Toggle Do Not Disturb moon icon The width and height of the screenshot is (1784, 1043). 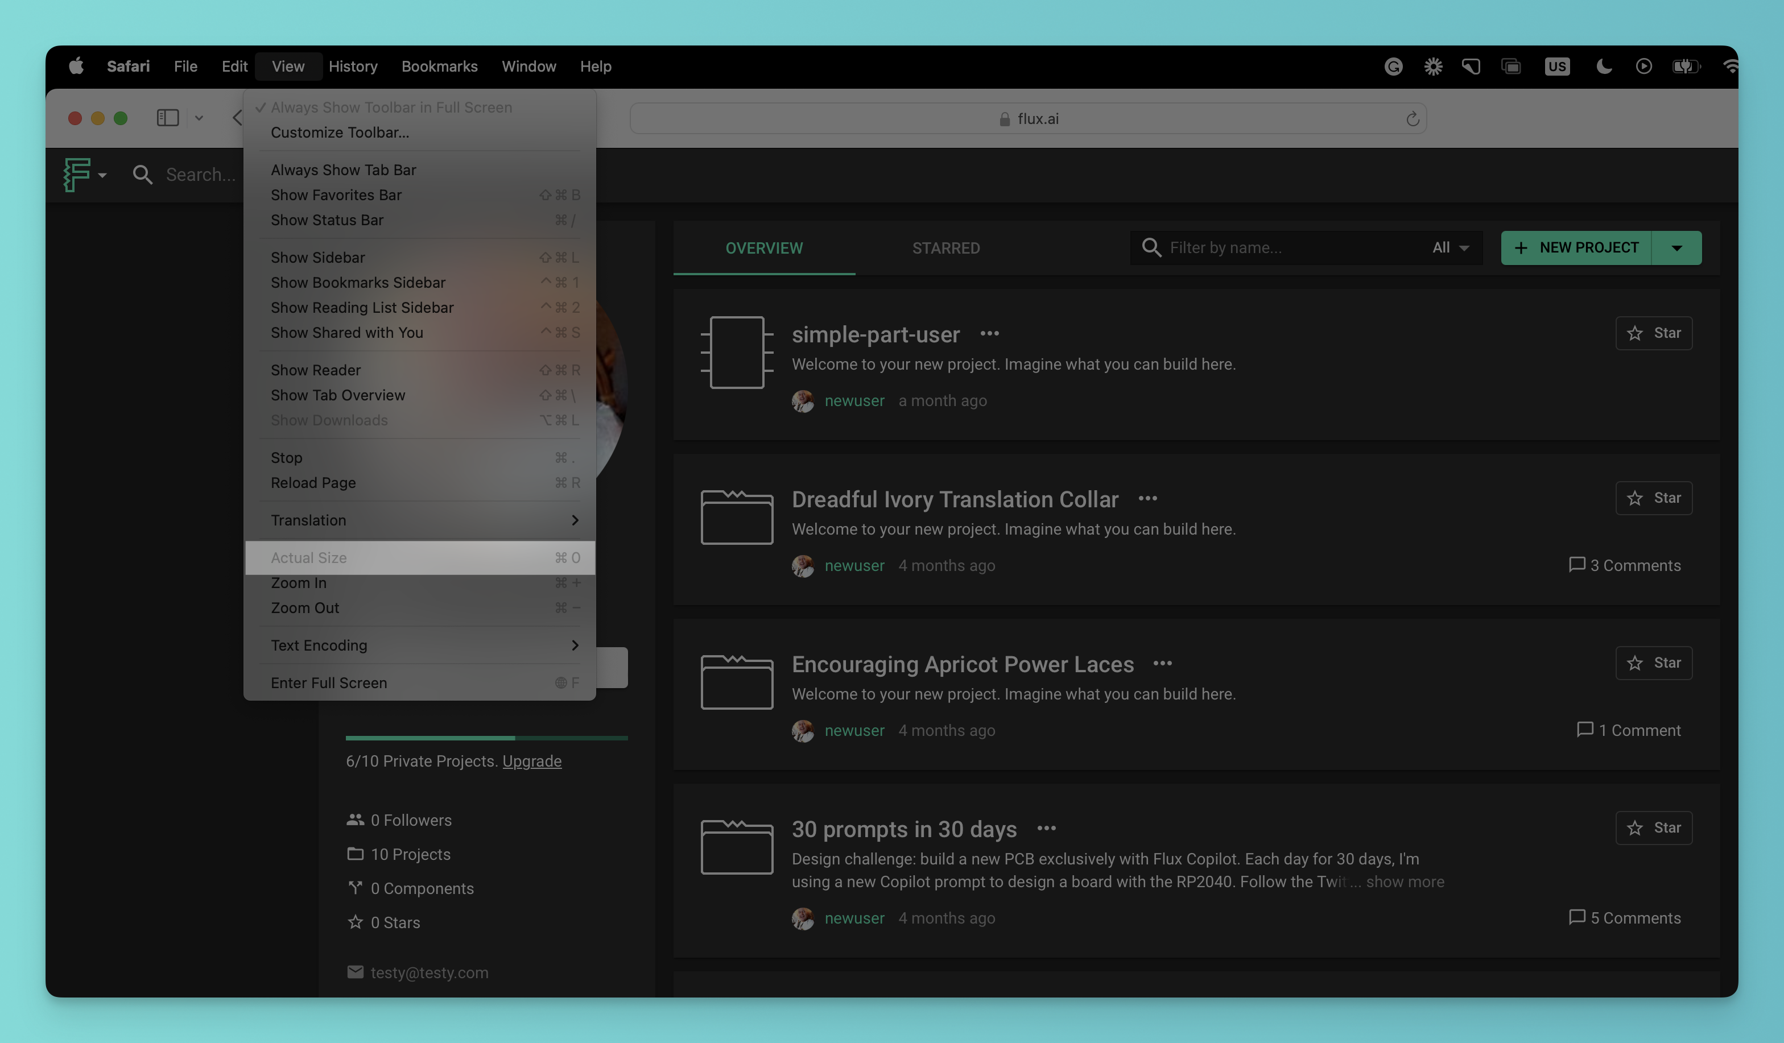click(1604, 67)
